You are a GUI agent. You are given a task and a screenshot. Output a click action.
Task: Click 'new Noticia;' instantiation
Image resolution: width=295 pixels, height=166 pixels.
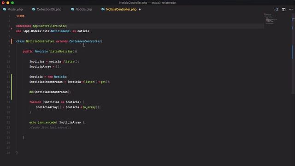[x=57, y=77]
